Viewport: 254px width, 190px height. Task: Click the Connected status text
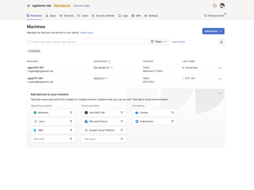click(x=191, y=68)
